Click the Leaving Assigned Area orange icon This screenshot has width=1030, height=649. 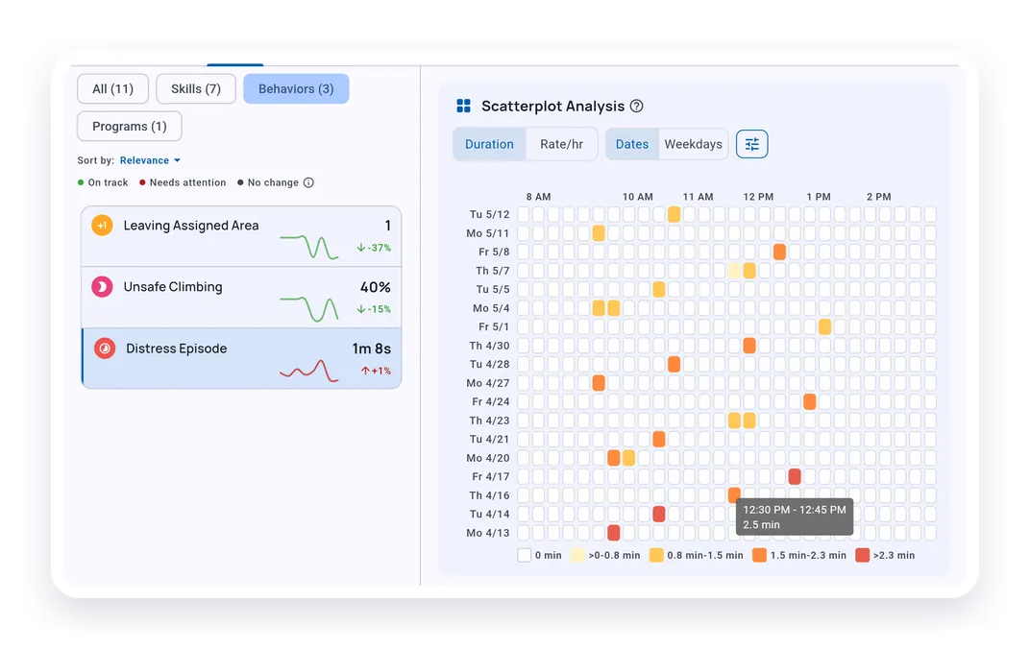click(x=102, y=225)
